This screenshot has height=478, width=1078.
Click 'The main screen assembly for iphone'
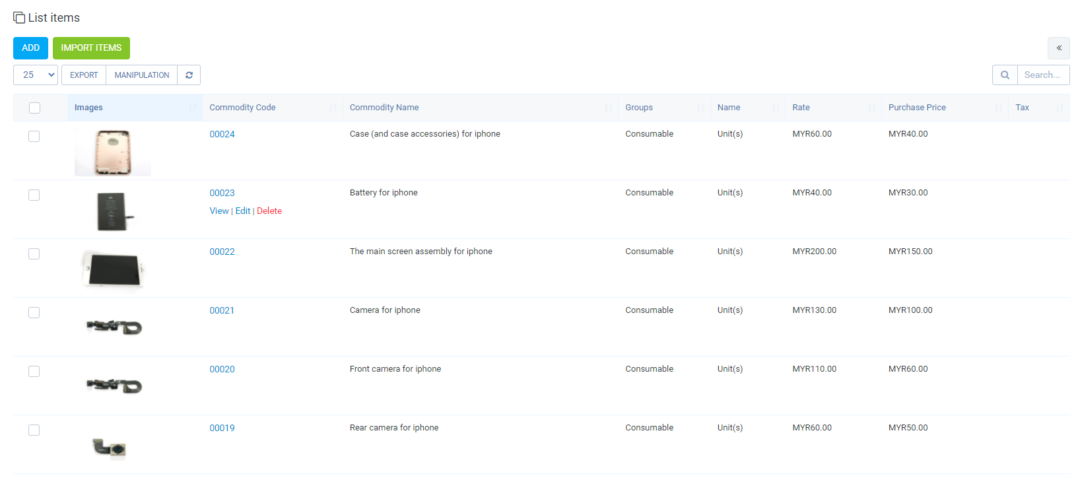point(421,252)
